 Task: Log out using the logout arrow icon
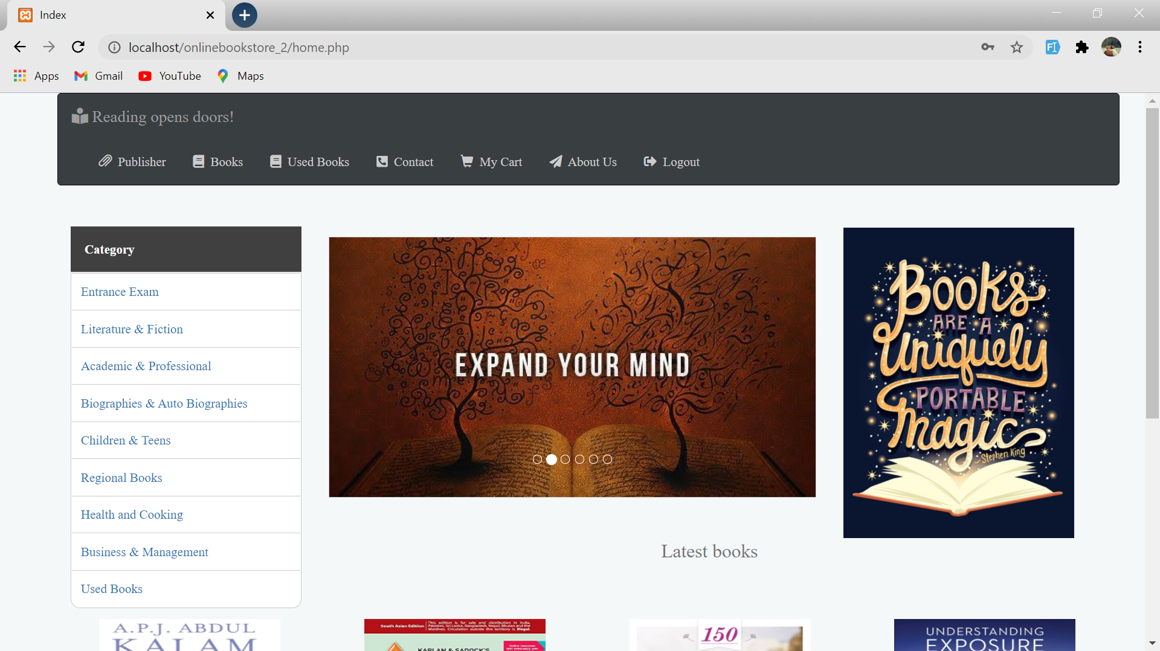(x=650, y=161)
